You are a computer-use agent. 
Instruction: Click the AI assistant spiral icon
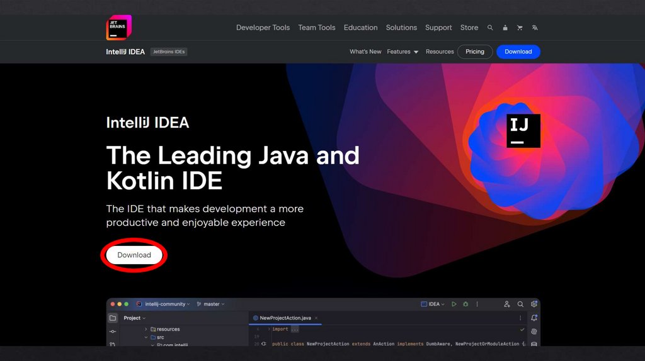tap(534, 331)
